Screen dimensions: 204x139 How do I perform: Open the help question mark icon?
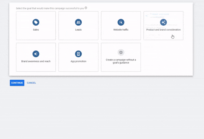86,8
